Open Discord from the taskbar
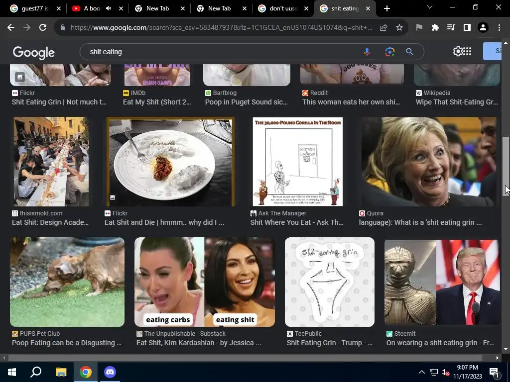This screenshot has width=510, height=382. click(110, 372)
